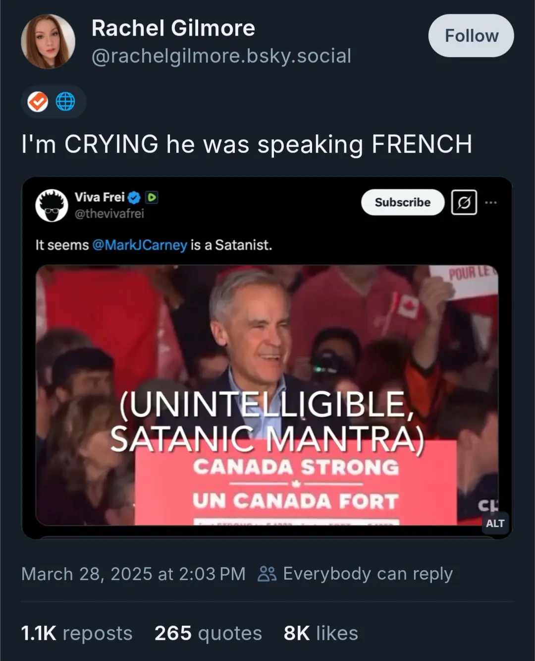Follow Rachel Gilmore
Screen dimensions: 535x661
point(471,36)
